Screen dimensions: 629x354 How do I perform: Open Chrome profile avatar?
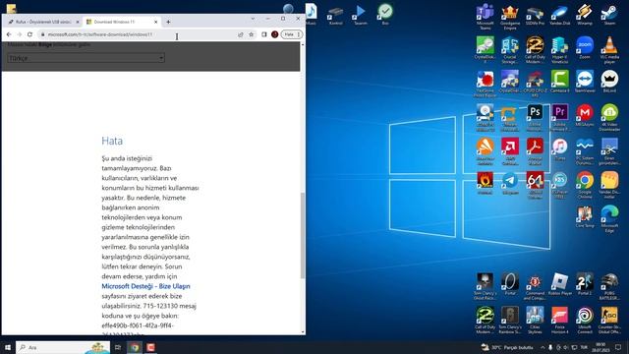(x=275, y=34)
